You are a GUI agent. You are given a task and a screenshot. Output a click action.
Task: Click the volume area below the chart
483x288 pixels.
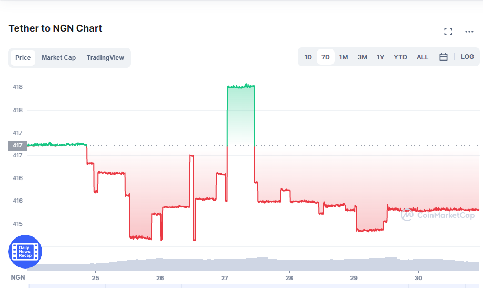click(x=253, y=264)
